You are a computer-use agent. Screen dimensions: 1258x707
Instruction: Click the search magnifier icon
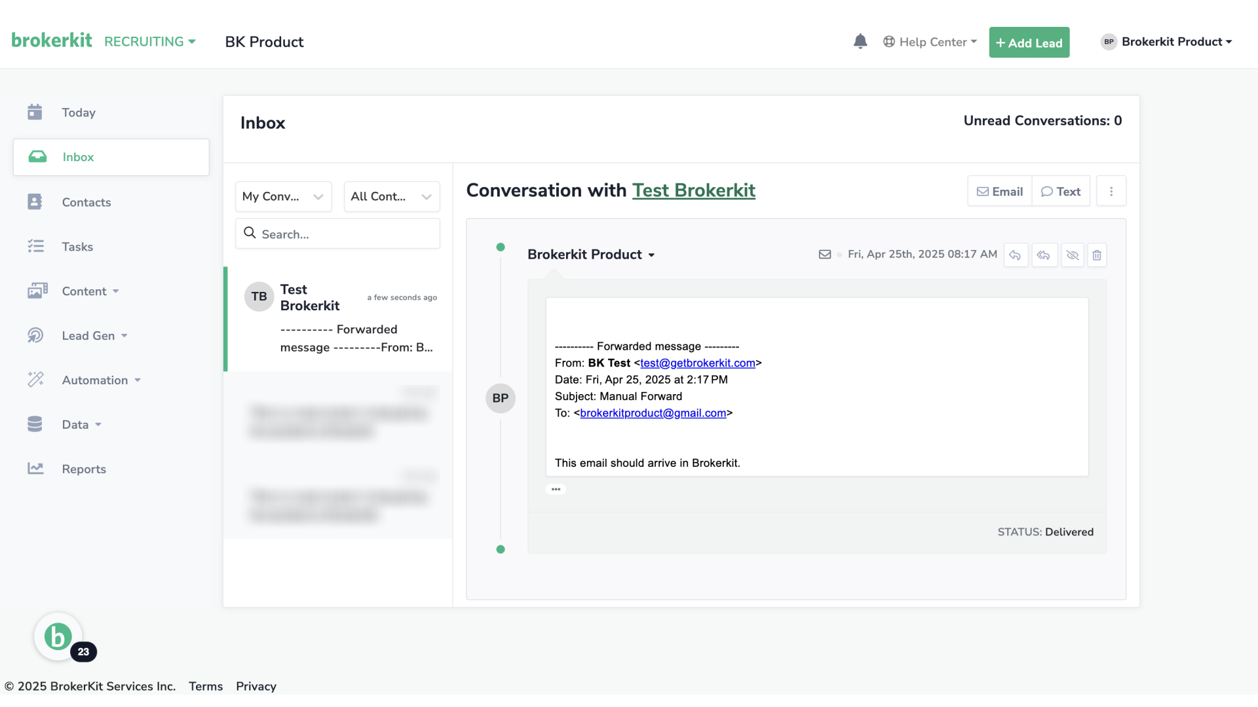250,232
